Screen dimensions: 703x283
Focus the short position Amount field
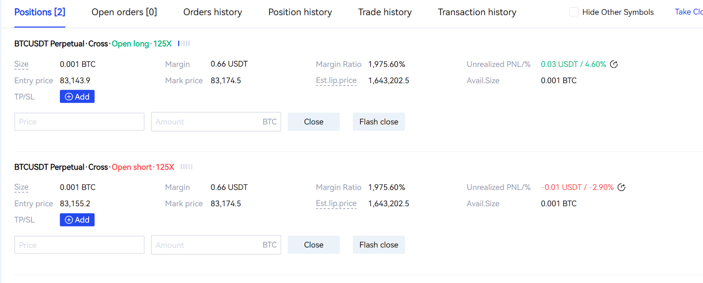pos(207,245)
